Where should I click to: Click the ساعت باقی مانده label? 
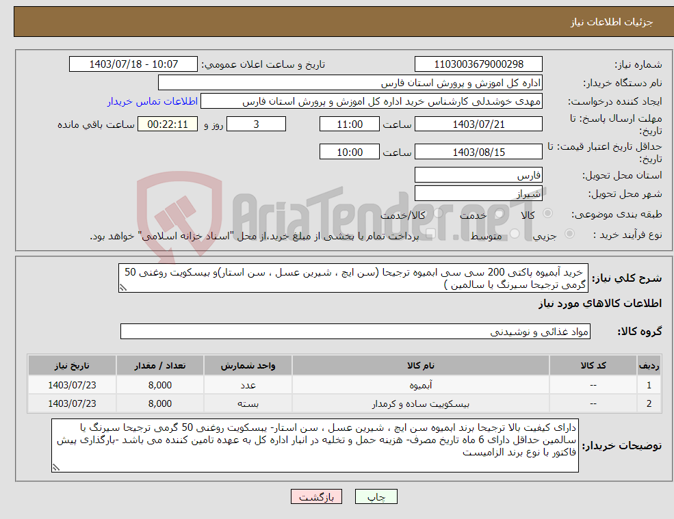coord(96,124)
